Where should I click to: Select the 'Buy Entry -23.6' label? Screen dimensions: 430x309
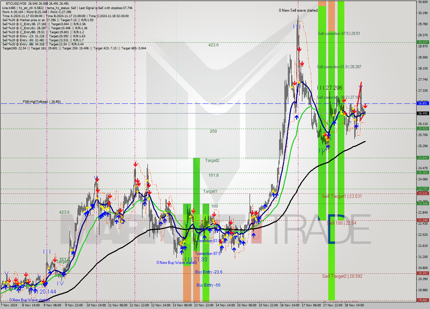pyautogui.click(x=209, y=272)
